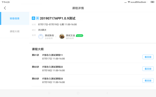Select lesson label 第01讲
Image resolution: width=156 pixels, height=97 pixels.
click(35, 55)
